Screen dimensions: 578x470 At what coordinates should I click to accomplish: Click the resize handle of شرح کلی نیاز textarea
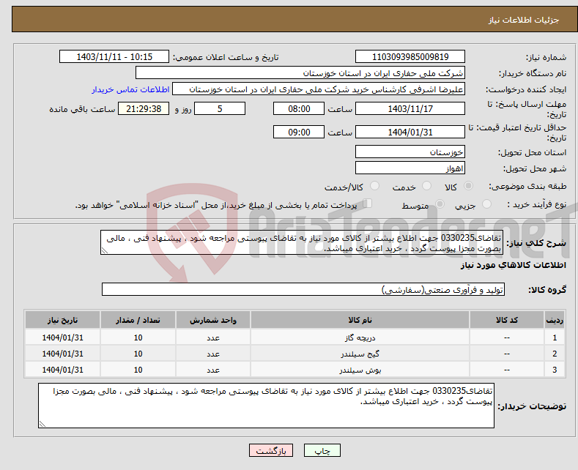point(105,251)
